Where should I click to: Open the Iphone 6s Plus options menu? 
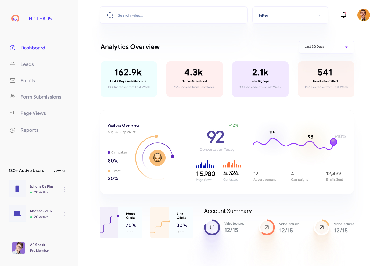pyautogui.click(x=64, y=189)
